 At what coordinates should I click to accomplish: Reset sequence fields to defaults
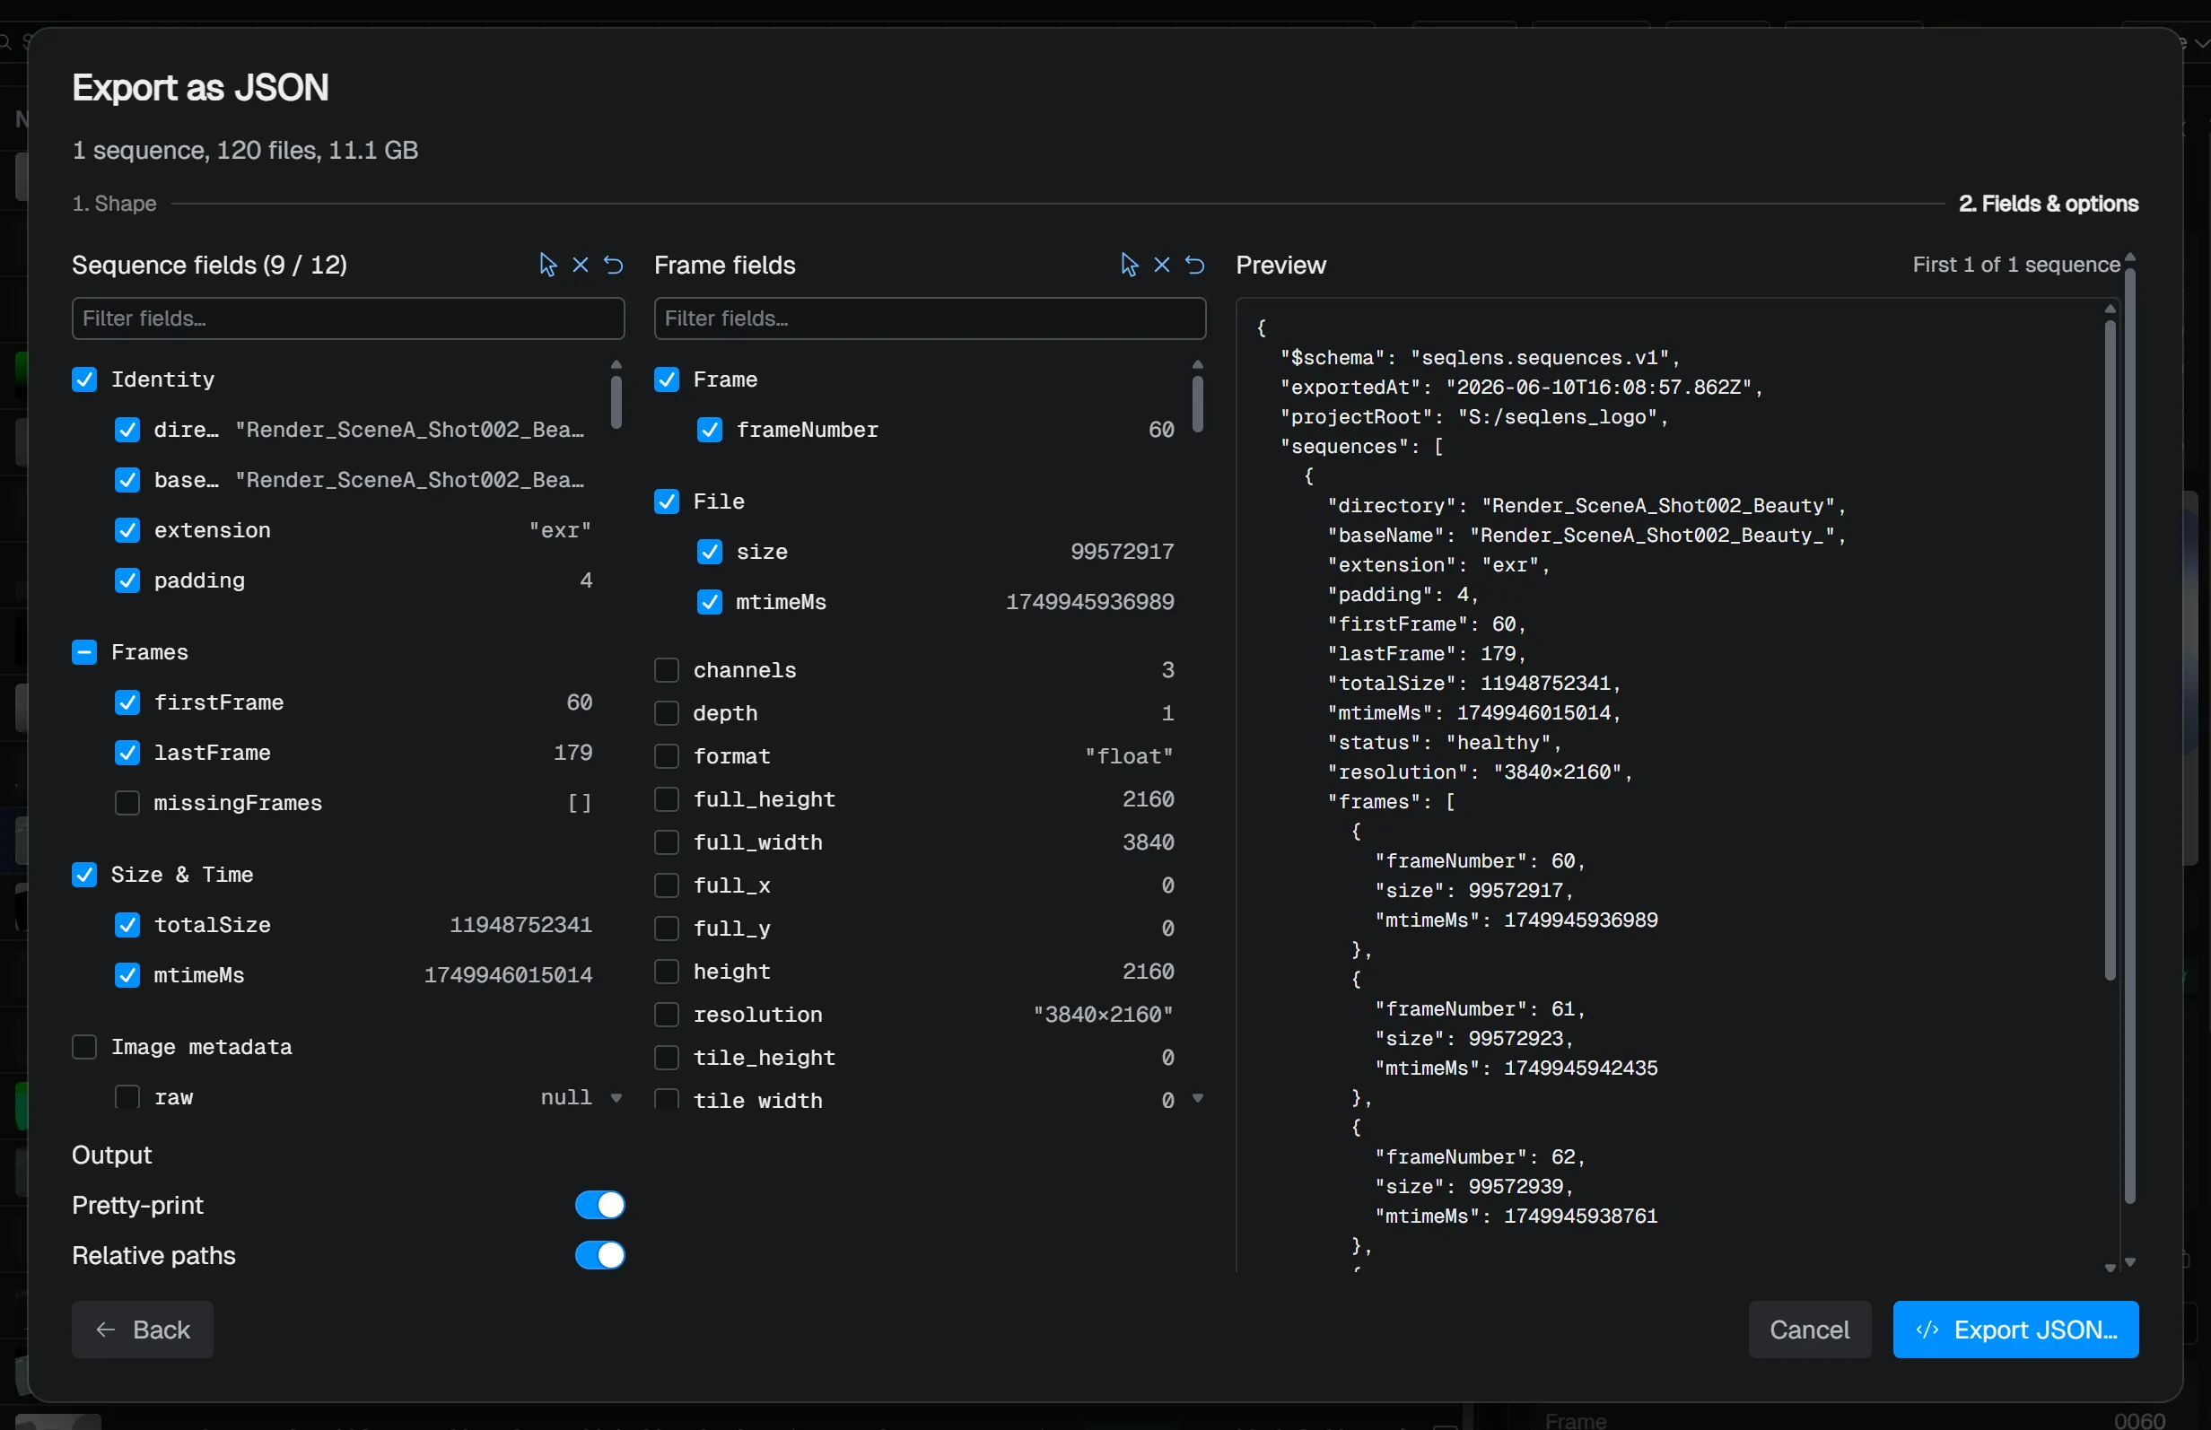[x=613, y=266]
